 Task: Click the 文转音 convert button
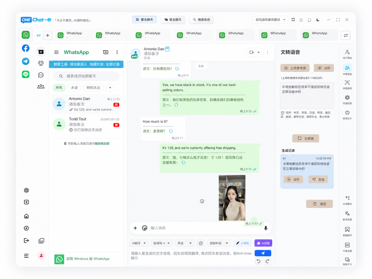(306, 138)
